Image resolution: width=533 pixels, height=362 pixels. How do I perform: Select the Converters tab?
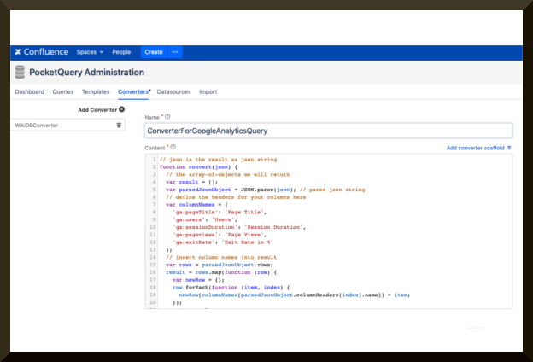coord(133,91)
